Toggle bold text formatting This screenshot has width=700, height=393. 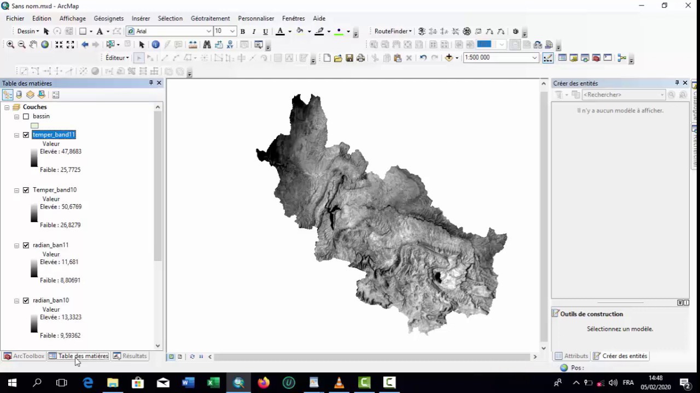pos(243,32)
